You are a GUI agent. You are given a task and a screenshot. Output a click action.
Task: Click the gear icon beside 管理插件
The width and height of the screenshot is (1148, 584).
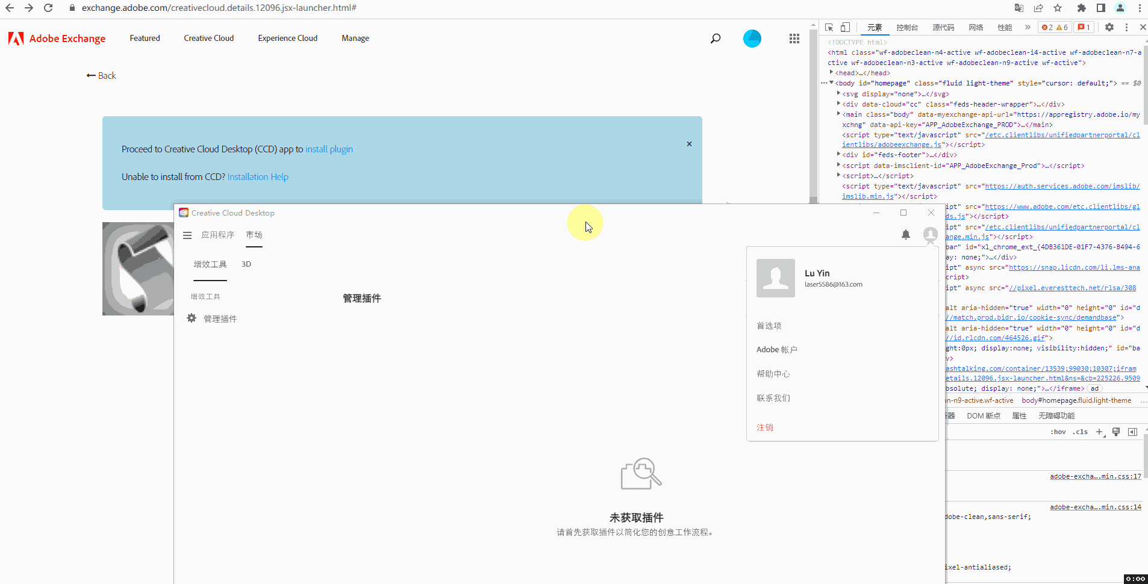(x=192, y=318)
